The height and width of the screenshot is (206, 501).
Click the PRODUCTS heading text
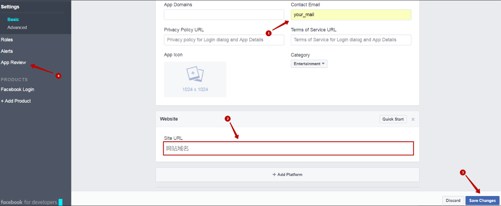tap(14, 80)
